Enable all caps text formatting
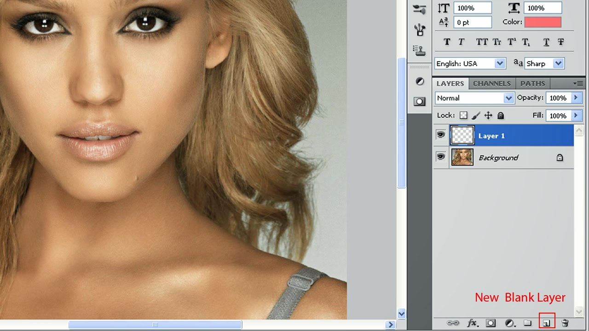 tap(482, 42)
